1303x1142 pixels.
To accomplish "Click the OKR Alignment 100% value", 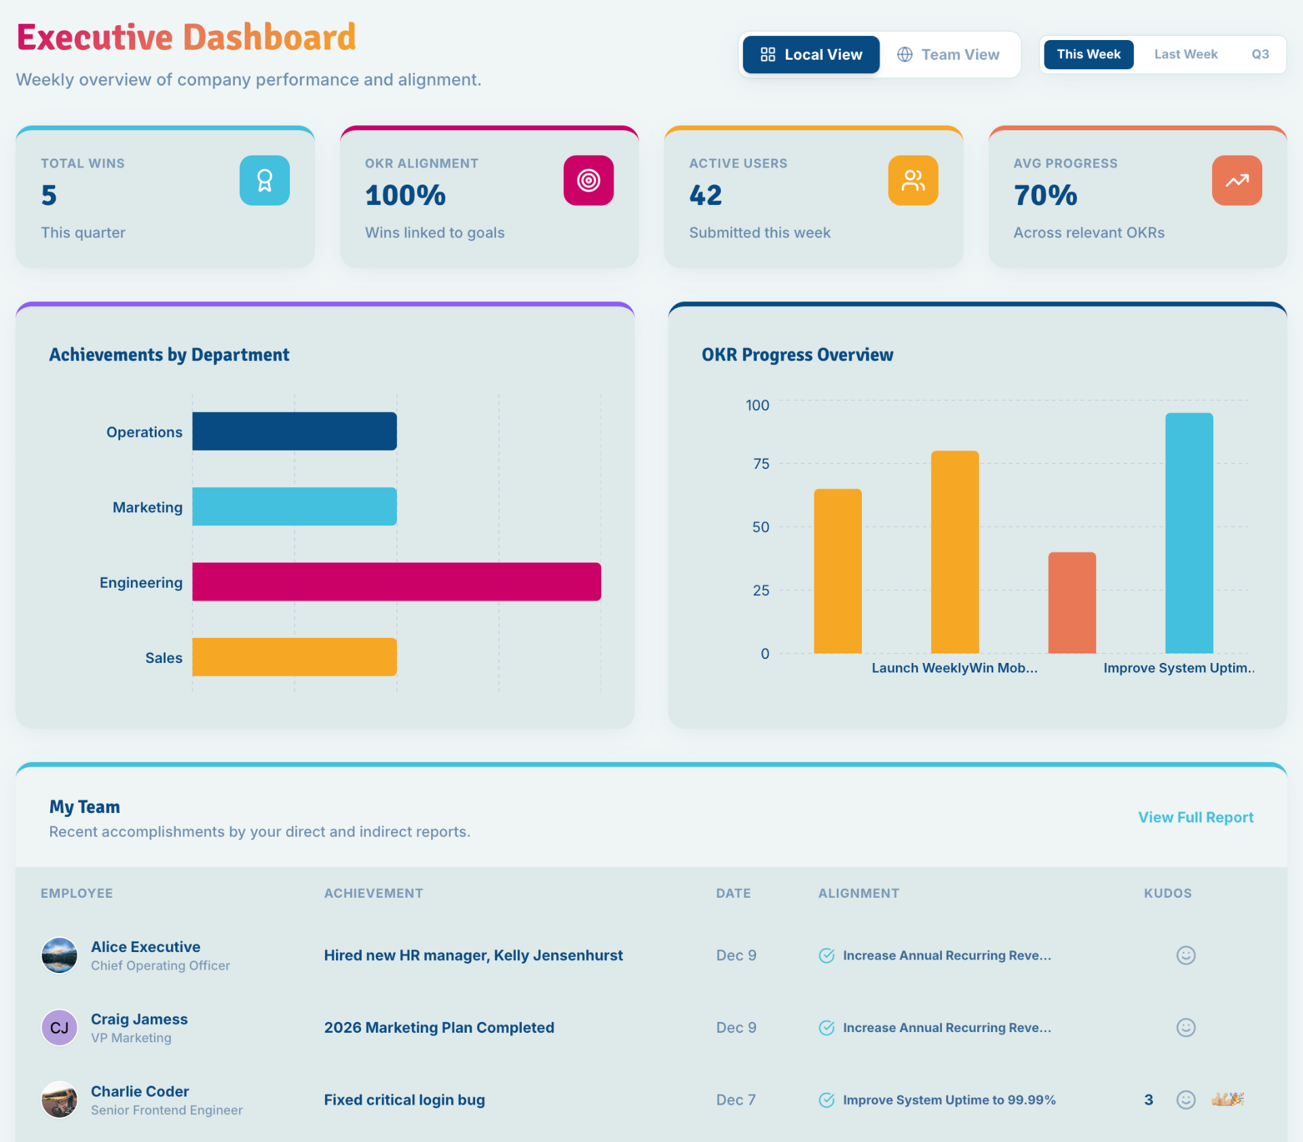I will pos(405,195).
